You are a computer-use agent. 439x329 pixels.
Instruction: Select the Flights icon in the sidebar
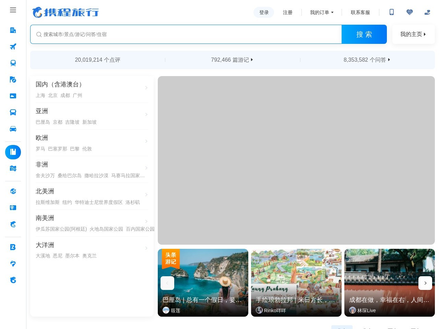13,47
